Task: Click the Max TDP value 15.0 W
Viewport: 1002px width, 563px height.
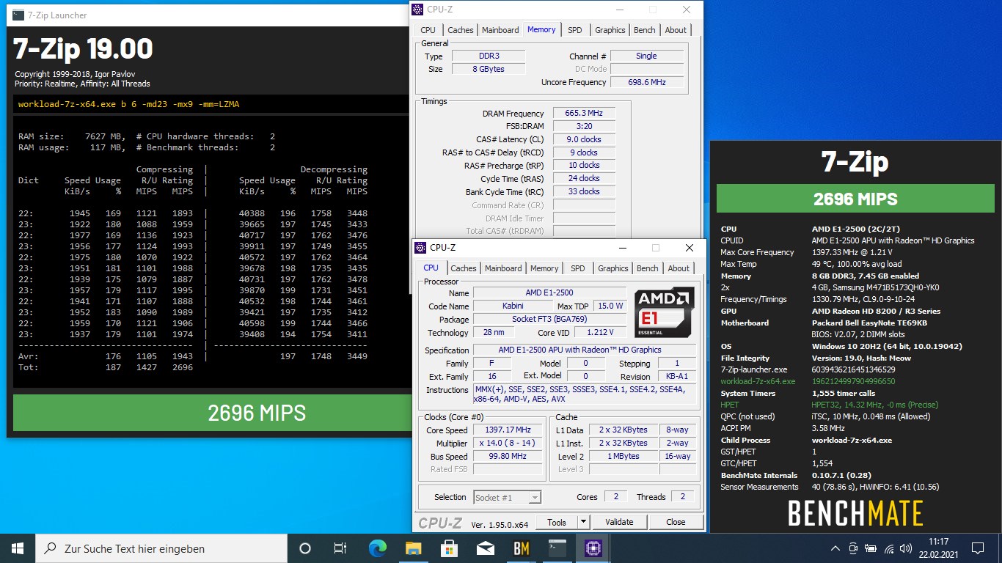Action: 610,306
